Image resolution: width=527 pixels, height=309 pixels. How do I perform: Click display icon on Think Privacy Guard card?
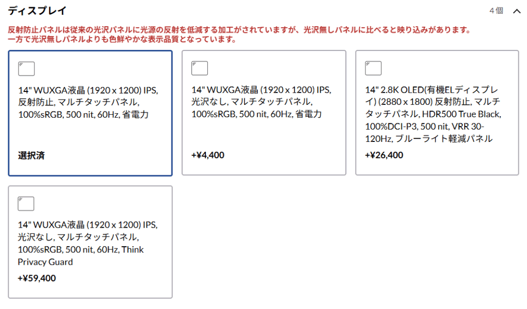click(x=26, y=204)
